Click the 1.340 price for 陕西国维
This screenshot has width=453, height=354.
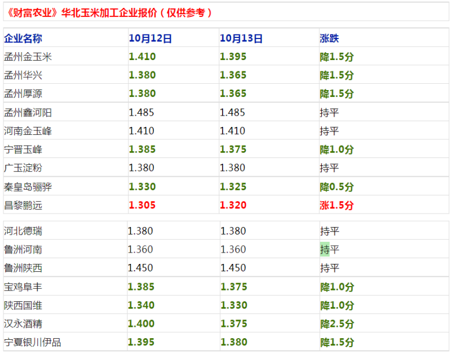[x=141, y=305]
